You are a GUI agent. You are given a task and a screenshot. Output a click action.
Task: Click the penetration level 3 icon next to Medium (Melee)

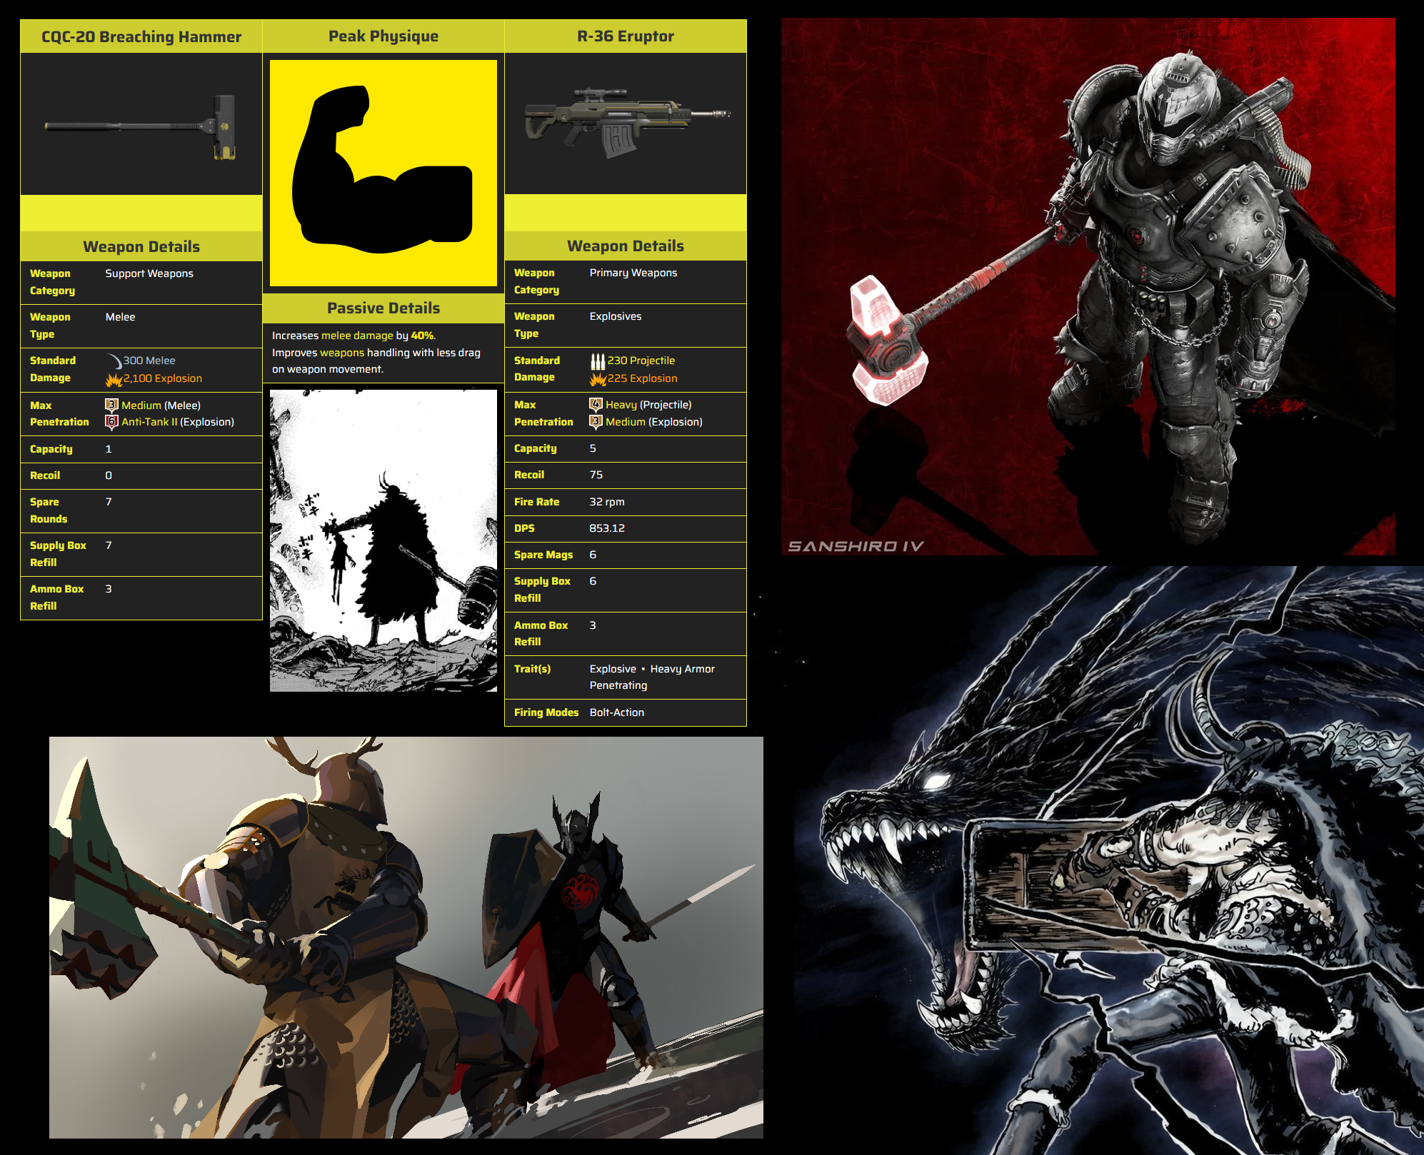tap(111, 405)
